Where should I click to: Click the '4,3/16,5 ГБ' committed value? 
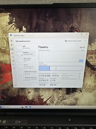point(44,80)
